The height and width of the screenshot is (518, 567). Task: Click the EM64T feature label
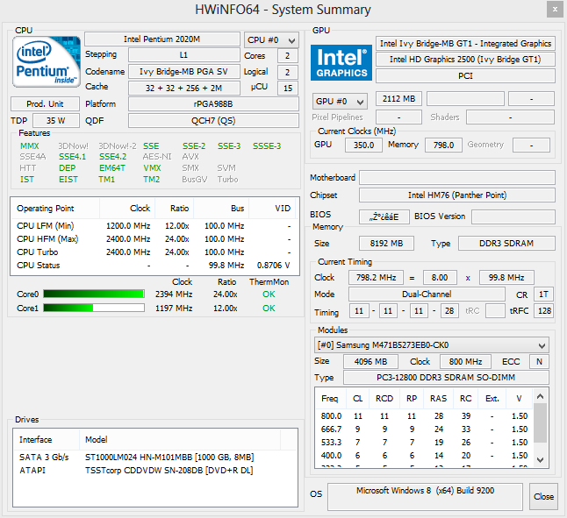(112, 168)
